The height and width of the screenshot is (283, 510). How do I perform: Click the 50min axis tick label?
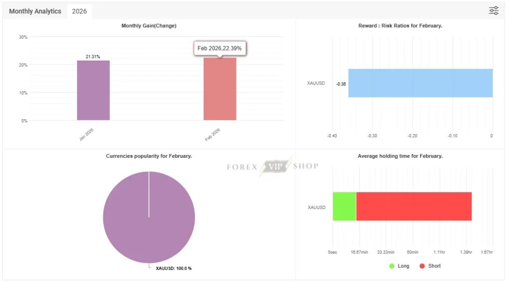[x=412, y=252]
